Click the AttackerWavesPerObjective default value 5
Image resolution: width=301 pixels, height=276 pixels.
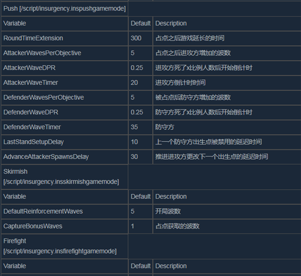pyautogui.click(x=132, y=53)
